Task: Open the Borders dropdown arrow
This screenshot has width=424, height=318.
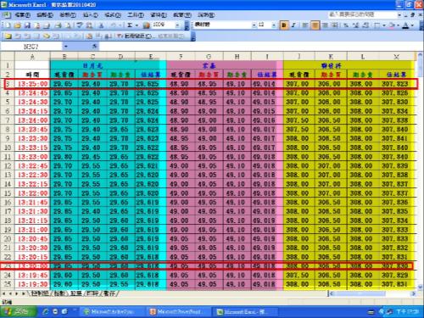Action: pos(384,25)
